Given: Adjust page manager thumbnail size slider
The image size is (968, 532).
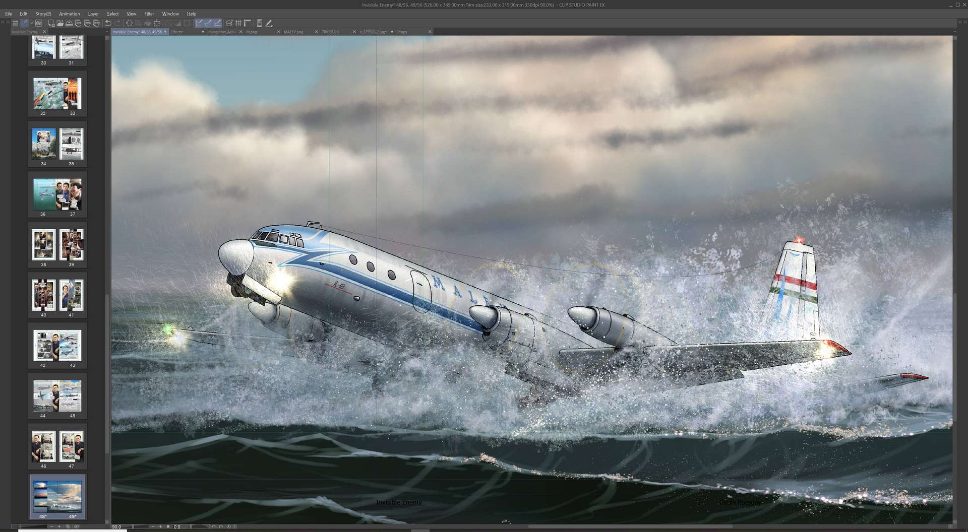Looking at the screenshot, I should tap(29, 526).
